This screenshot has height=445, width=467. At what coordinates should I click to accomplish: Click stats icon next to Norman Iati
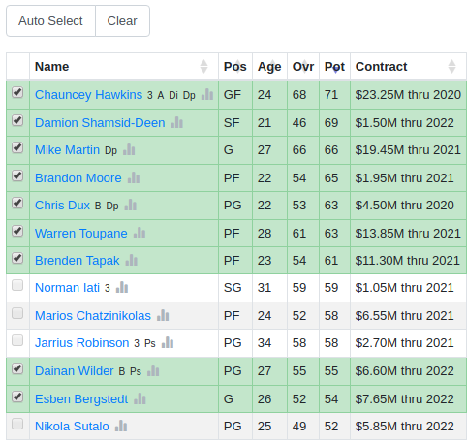click(122, 287)
